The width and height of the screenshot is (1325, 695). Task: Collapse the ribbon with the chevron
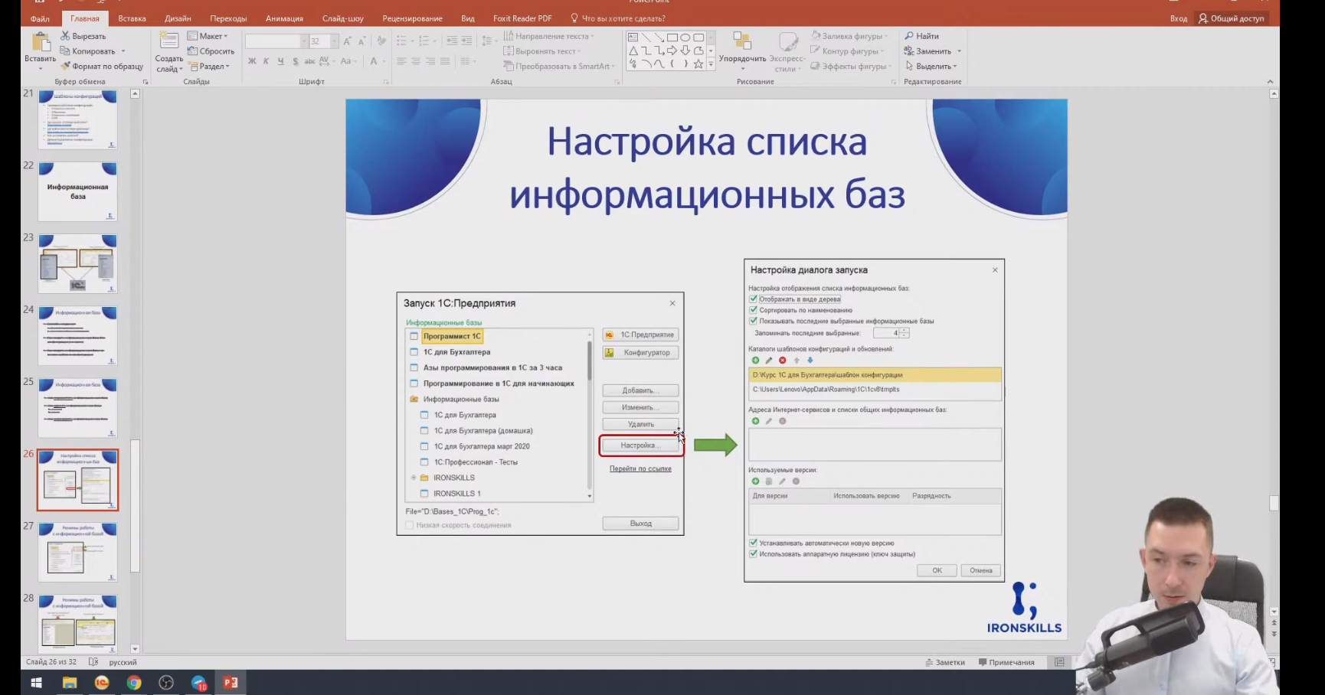pyautogui.click(x=1270, y=81)
